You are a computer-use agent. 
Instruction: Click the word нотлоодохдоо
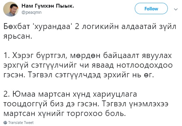(144, 66)
